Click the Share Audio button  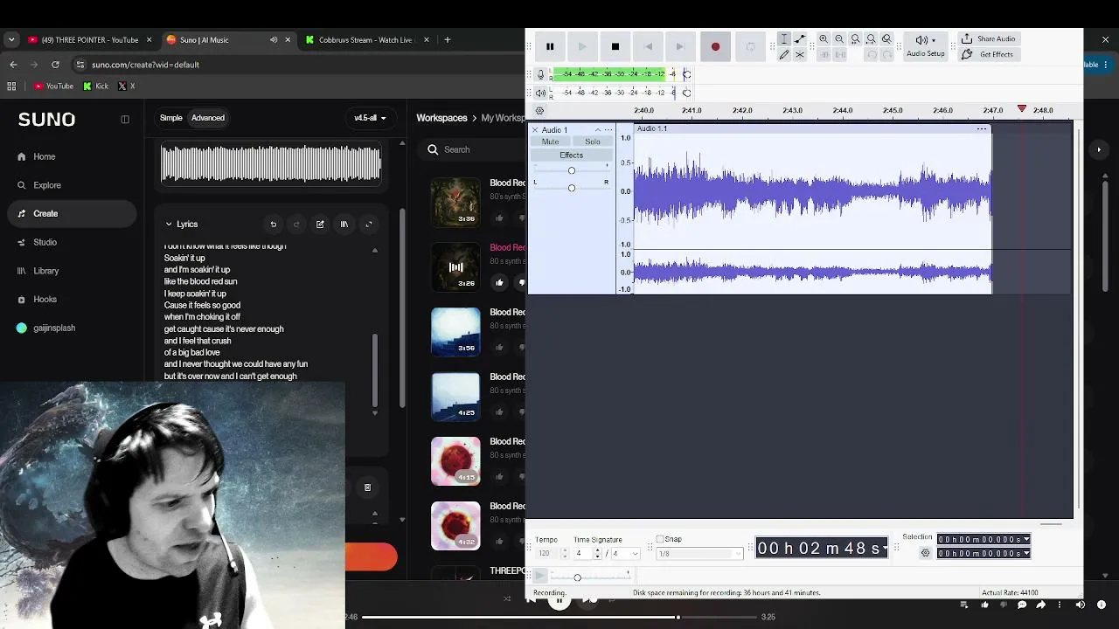click(988, 38)
